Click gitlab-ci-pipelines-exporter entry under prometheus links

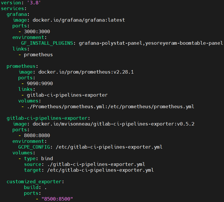[67, 95]
